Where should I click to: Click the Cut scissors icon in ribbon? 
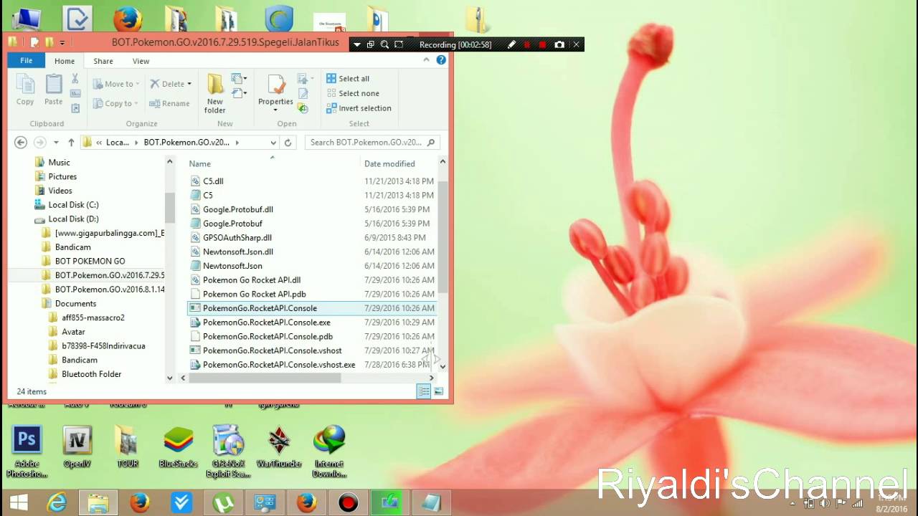[75, 79]
